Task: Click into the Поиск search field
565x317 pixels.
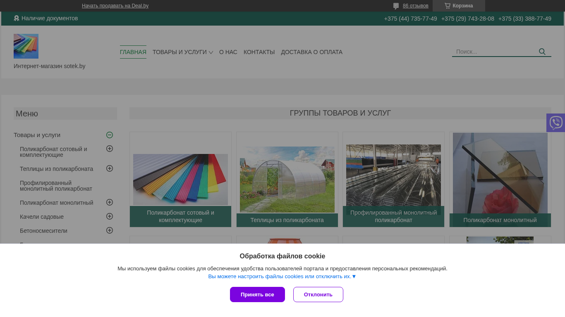Action: (x=494, y=52)
